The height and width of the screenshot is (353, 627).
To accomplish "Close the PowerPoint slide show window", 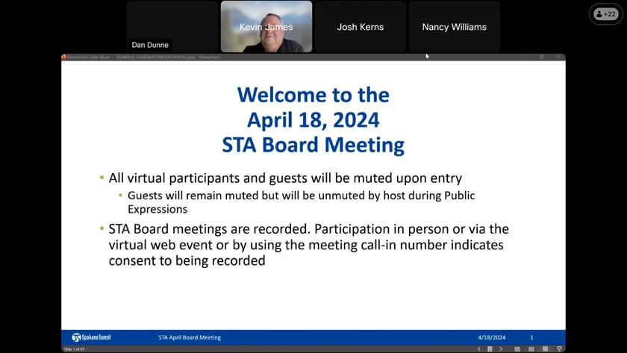I will point(558,57).
